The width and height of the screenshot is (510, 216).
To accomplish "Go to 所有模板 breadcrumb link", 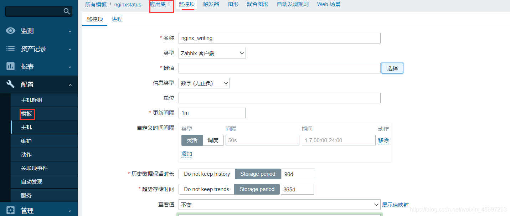I will pos(96,4).
